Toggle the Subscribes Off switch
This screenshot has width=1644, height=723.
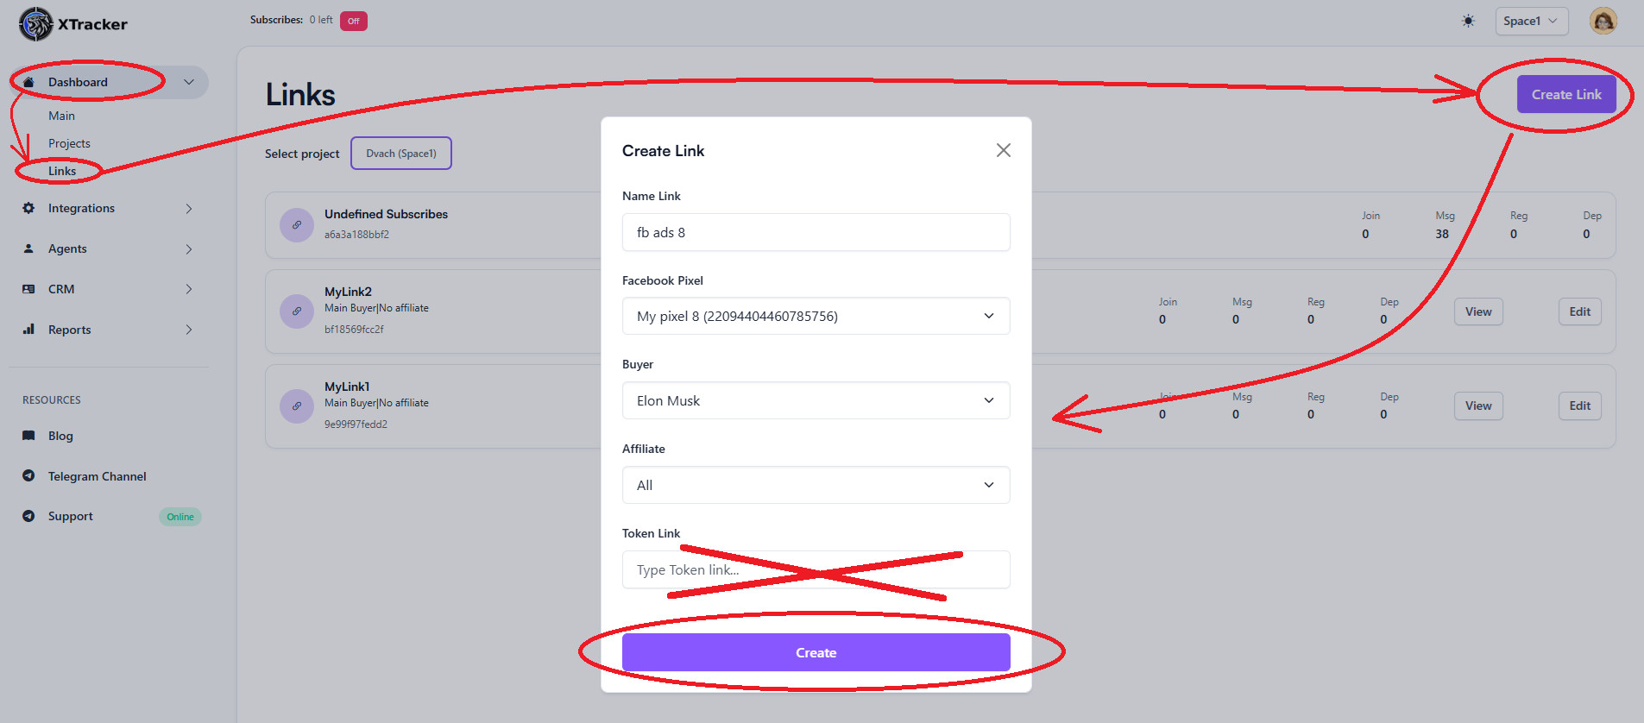tap(354, 21)
